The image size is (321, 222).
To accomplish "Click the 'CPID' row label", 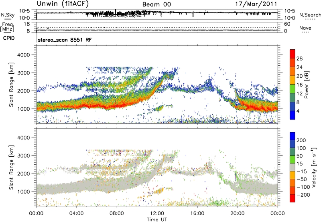I will [9, 38].
